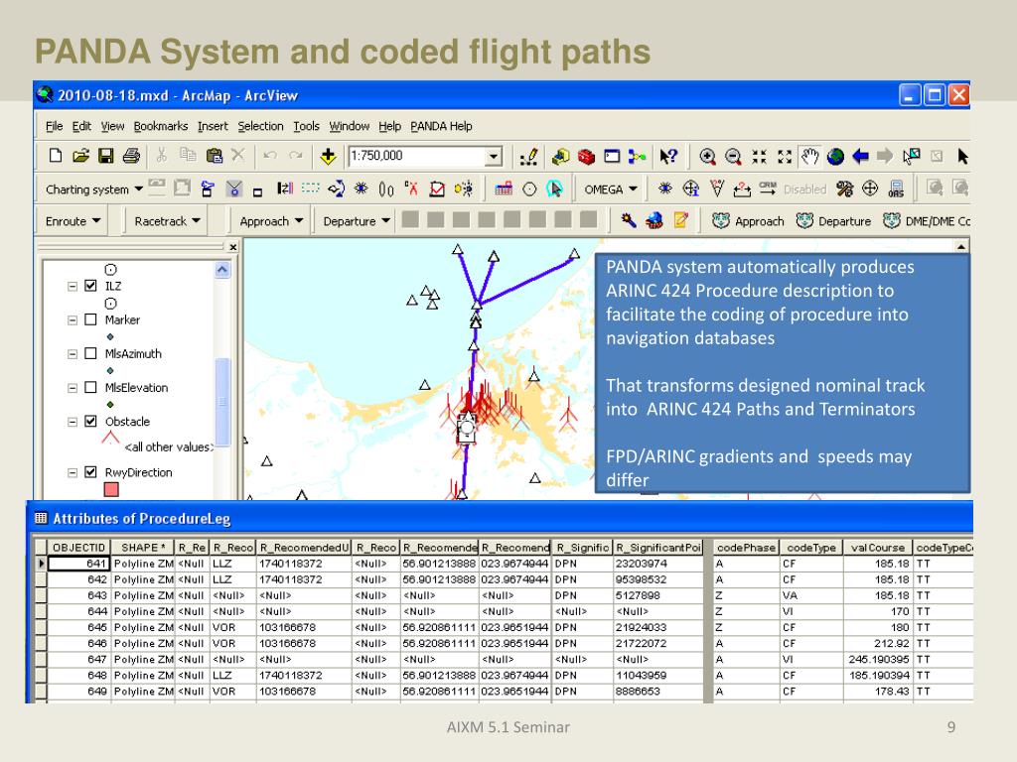Save the map using the floppy disk icon
1017x762 pixels.
coord(105,156)
